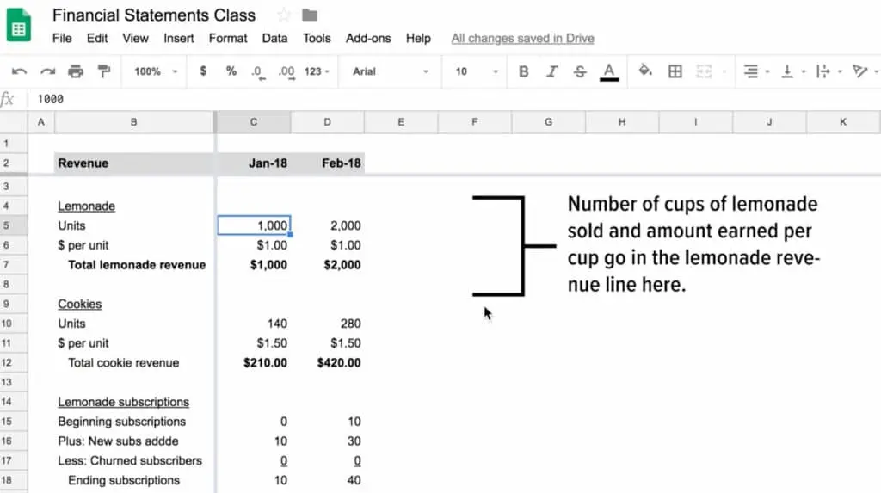Select the $210.00 cookie revenue cell
Screen dimensions: 881x493
click(254, 362)
